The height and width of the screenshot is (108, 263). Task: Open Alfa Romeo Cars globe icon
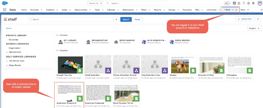pyautogui.click(x=144, y=42)
